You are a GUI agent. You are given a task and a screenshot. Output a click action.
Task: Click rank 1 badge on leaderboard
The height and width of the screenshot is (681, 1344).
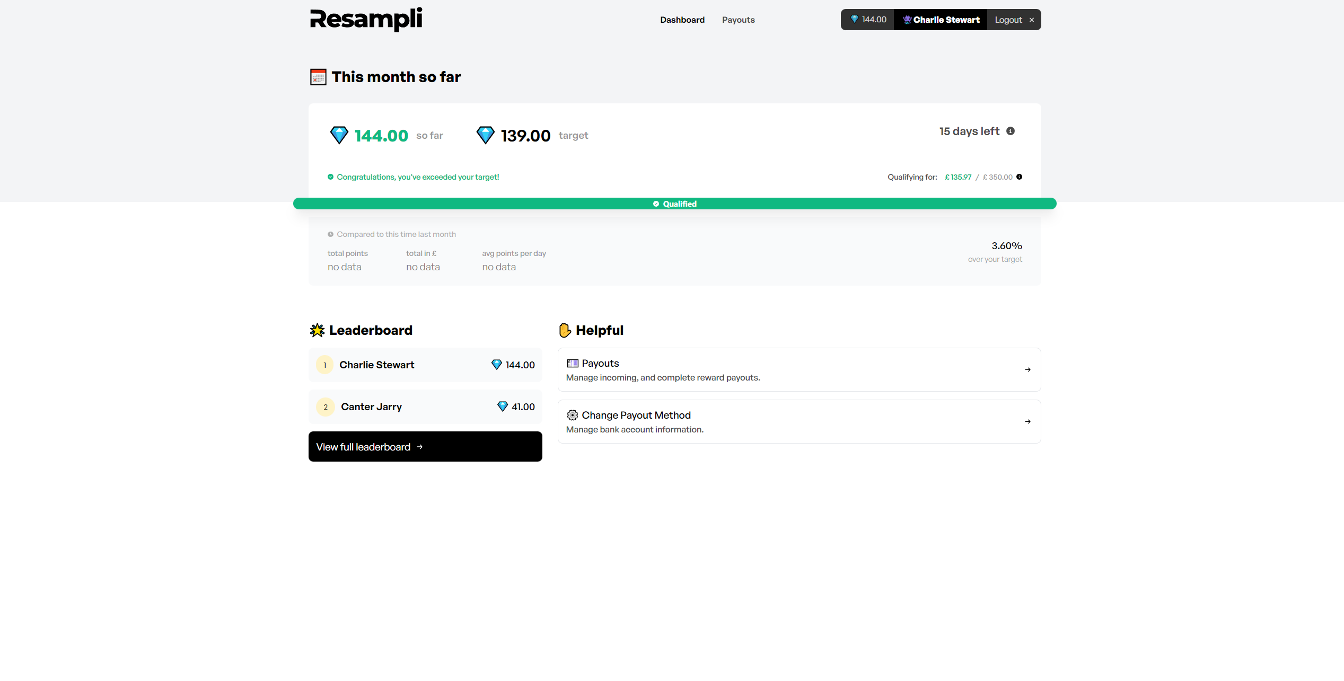coord(325,365)
